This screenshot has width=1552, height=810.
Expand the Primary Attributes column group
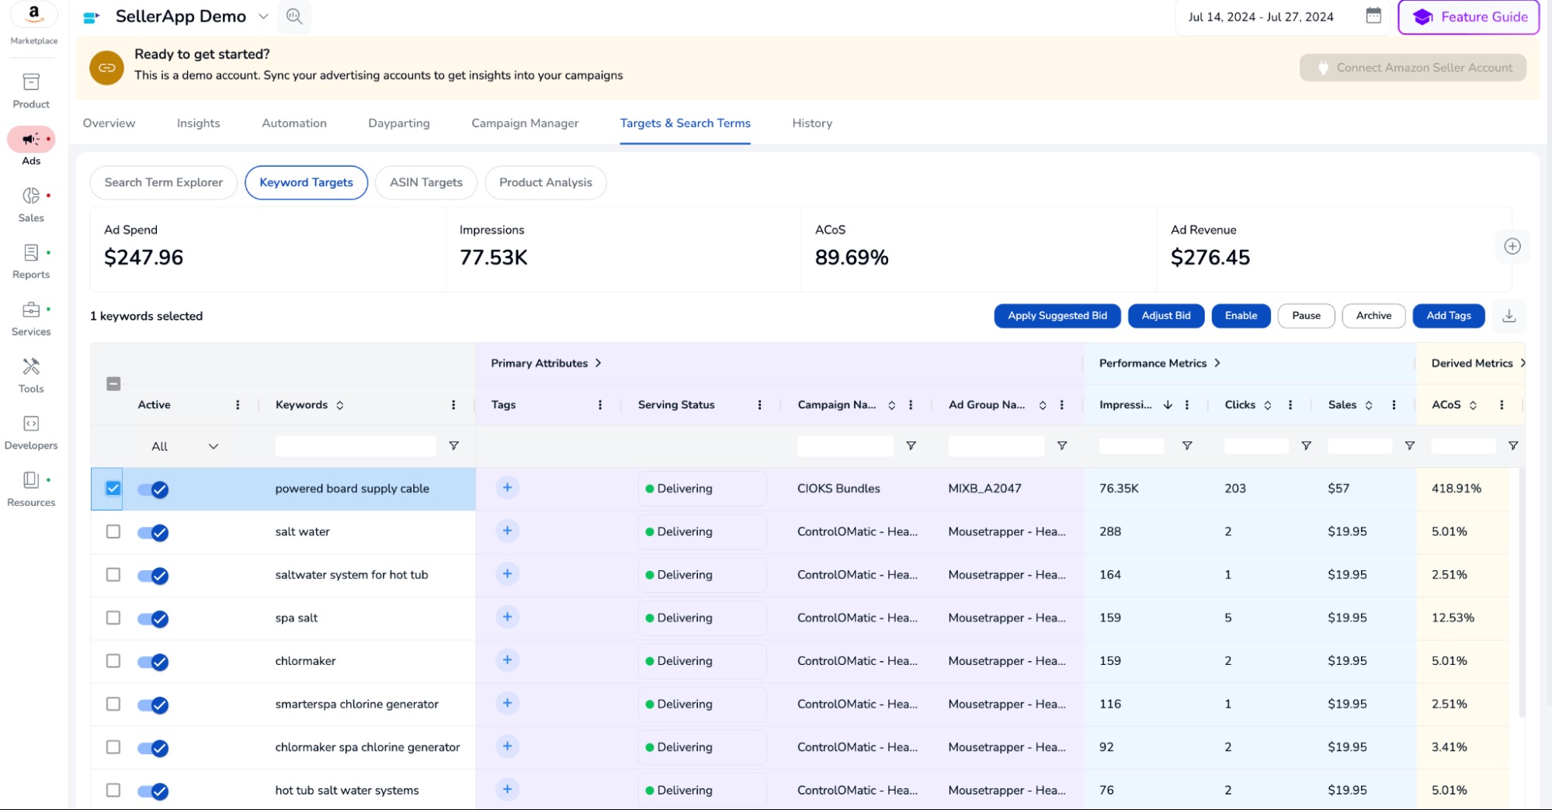tap(598, 363)
